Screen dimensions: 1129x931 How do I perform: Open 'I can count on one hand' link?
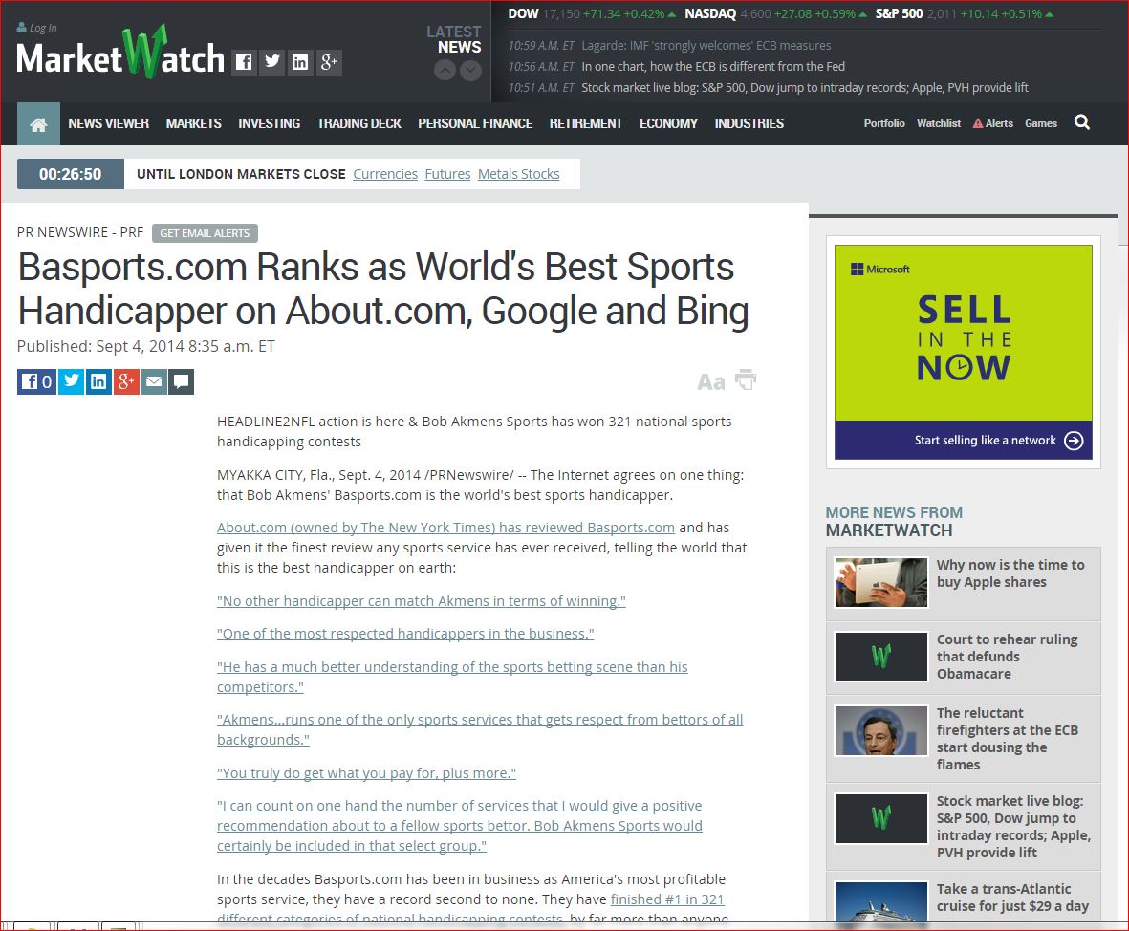point(460,826)
